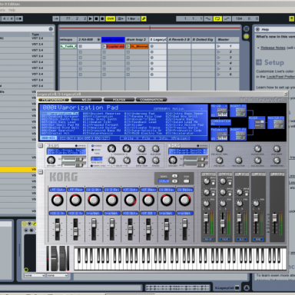Toggle the yellow pencil Draw Mode icon
295x295 pixels.
(144, 18)
